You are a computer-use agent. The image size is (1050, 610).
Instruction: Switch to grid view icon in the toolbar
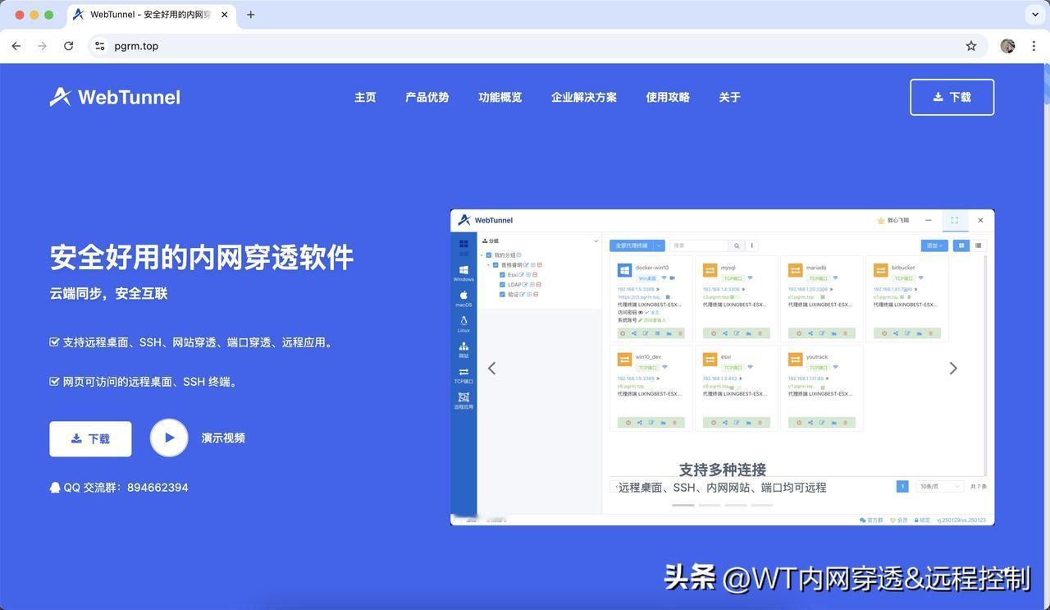pyautogui.click(x=961, y=245)
